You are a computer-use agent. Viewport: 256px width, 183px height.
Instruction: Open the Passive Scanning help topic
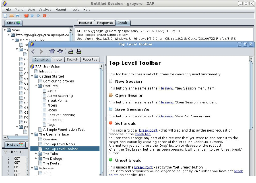(x=61, y=115)
